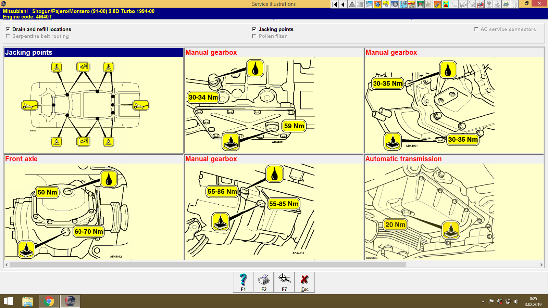Viewport: 548px width, 308px height.
Task: Activate zoom with the F7 magnifier icon
Action: 284,281
